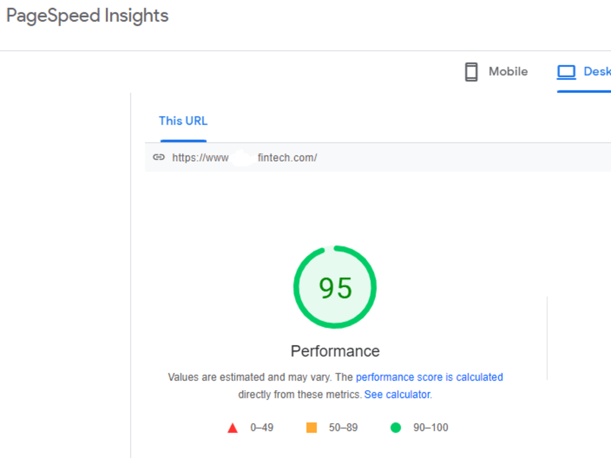The image size is (611, 458).
Task: Click the green circle legend icon
Action: (x=395, y=427)
